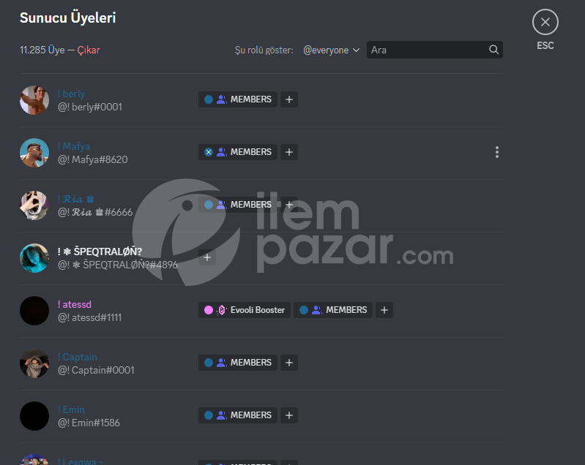Select Captain's MEMBERS role tag

click(x=238, y=363)
